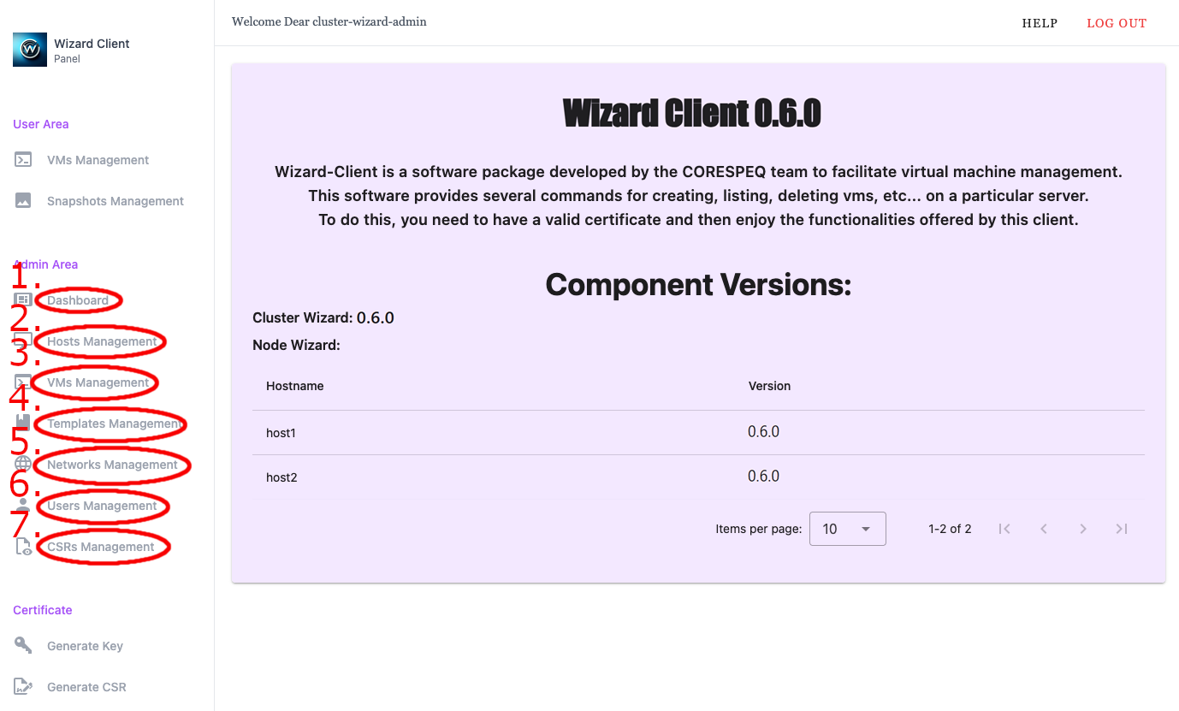Image resolution: width=1179 pixels, height=711 pixels.
Task: Click the Wizard Client 0.6.0 heading
Action: [691, 113]
